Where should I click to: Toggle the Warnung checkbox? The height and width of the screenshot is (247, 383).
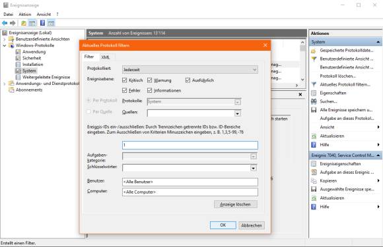point(150,80)
